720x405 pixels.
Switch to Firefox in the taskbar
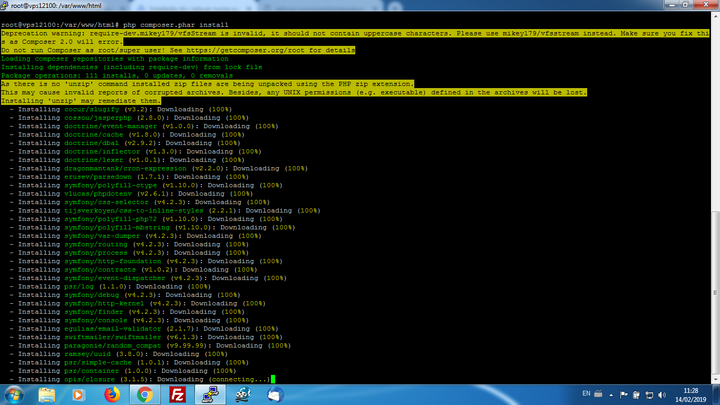pos(112,394)
